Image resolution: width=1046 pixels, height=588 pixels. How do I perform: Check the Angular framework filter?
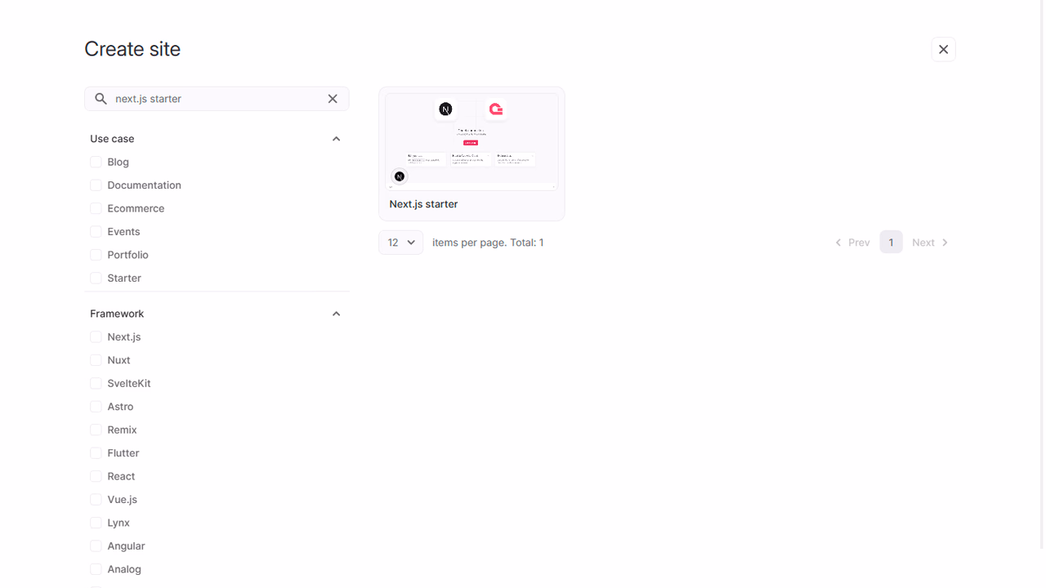(96, 546)
